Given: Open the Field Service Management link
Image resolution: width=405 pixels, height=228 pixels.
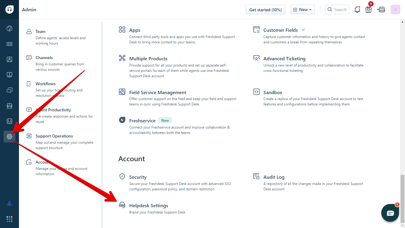Looking at the screenshot, I should click(x=158, y=93).
